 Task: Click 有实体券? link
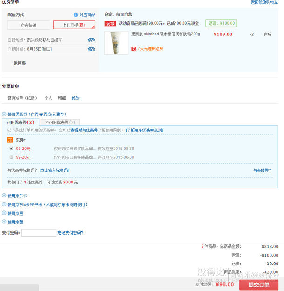(262, 170)
